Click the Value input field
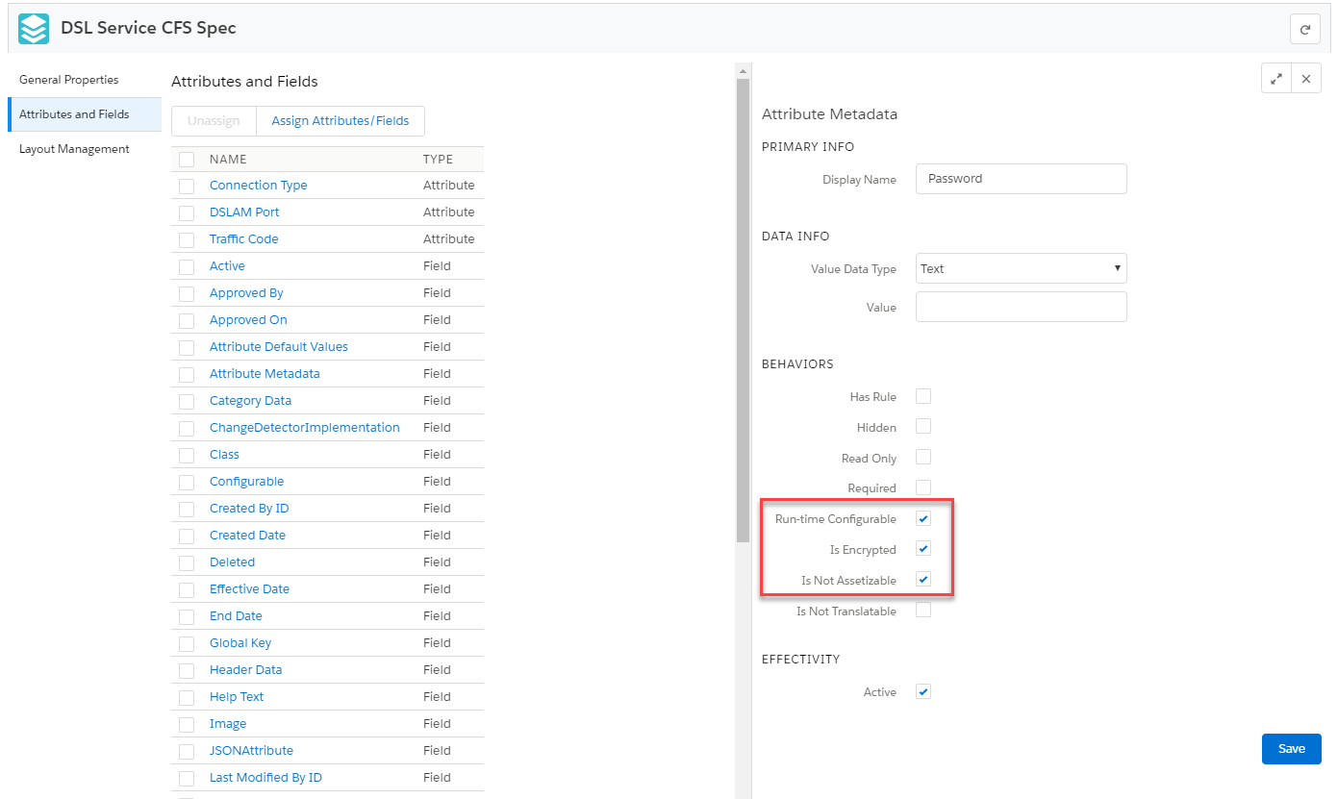This screenshot has height=799, width=1338. pos(1021,307)
